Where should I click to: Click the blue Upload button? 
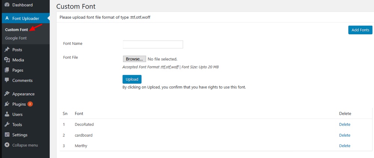[132, 79]
